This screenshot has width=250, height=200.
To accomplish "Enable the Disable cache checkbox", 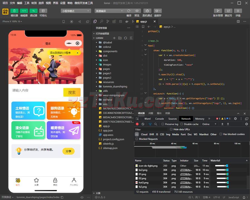I will (x=181, y=124).
